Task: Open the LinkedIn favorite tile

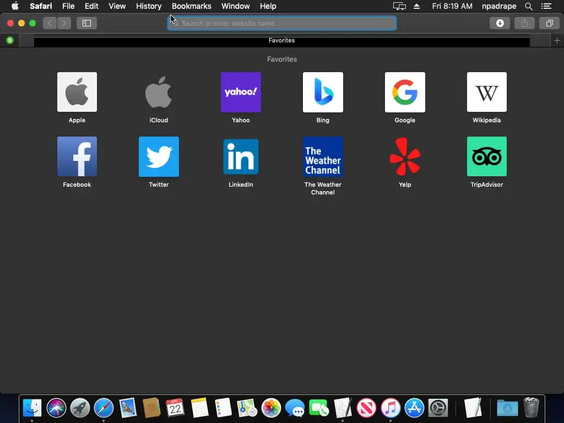Action: point(241,156)
